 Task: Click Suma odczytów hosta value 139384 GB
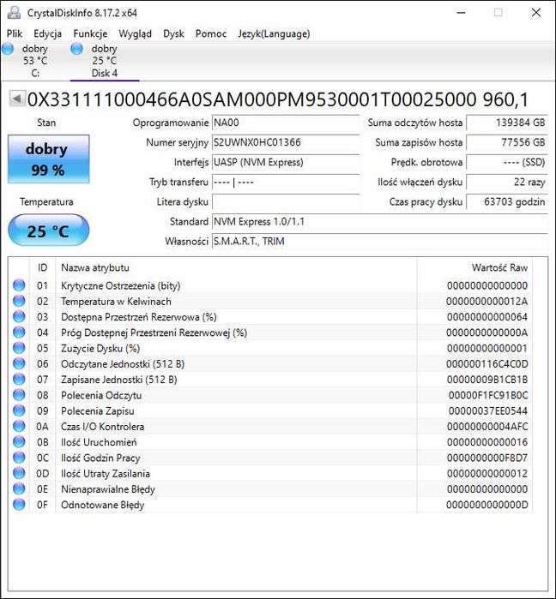[x=507, y=123]
